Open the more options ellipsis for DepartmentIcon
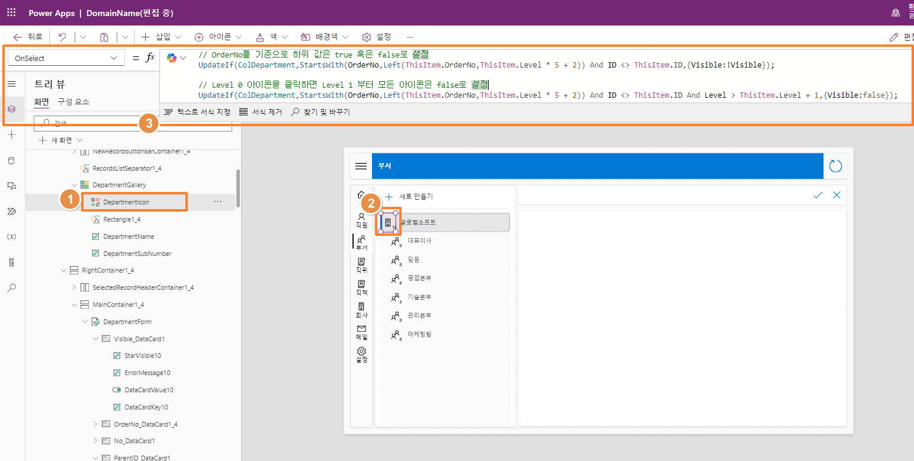Screen dimensions: 914x461 218,202
